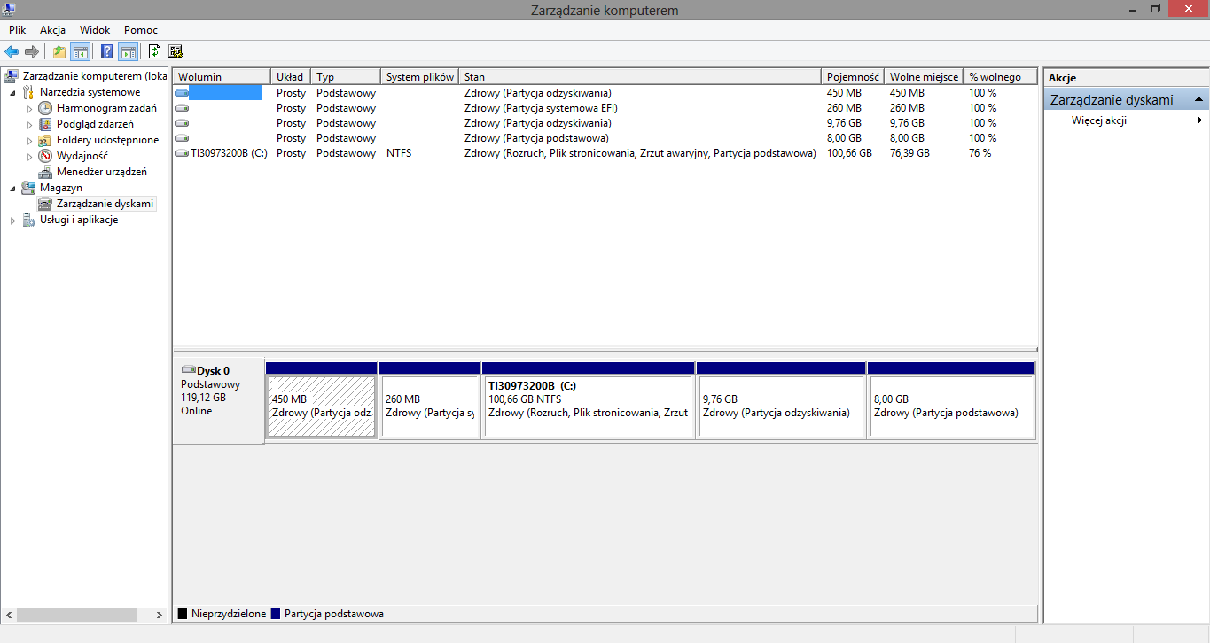
Task: Select the 260 MB partition block on Dysk 0
Action: (x=430, y=406)
